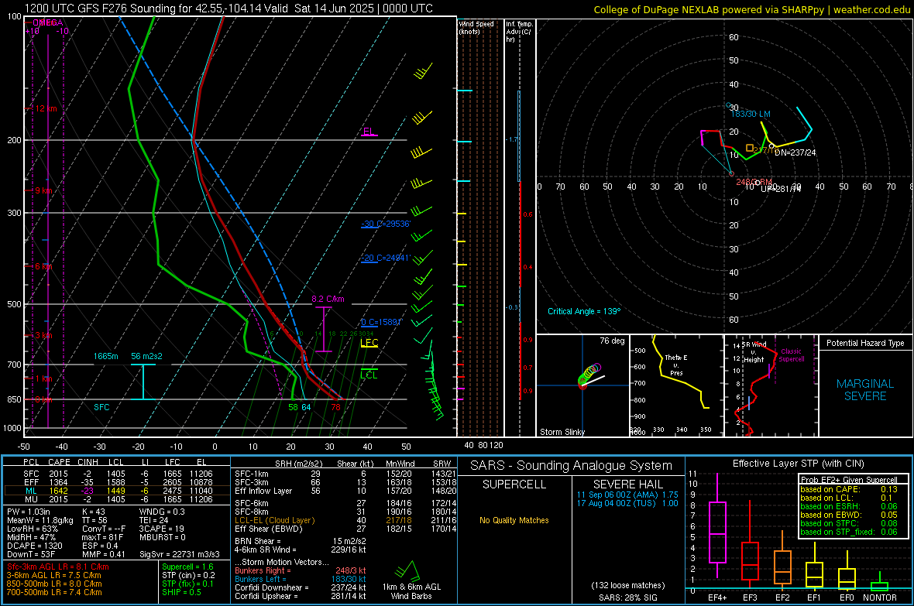
Task: Open the Storm Slinky panel
Action: [x=582, y=385]
